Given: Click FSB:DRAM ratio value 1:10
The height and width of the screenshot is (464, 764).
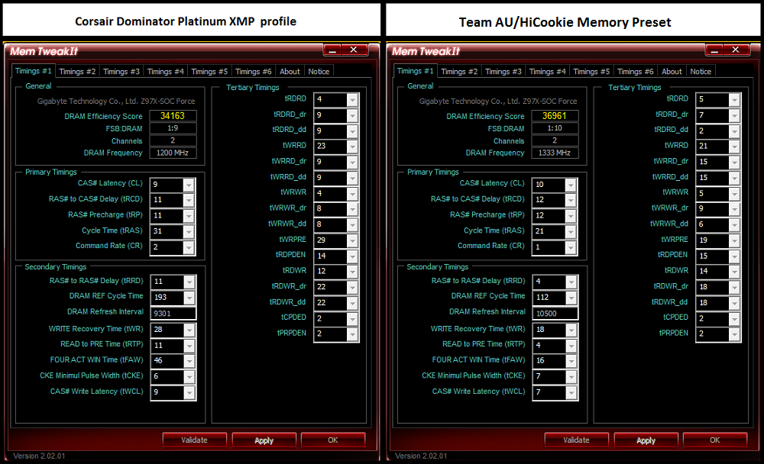Looking at the screenshot, I should [x=555, y=128].
